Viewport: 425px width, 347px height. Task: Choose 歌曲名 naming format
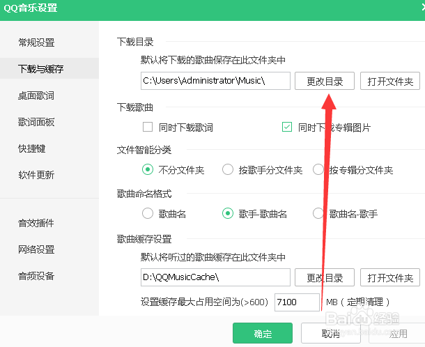148,213
